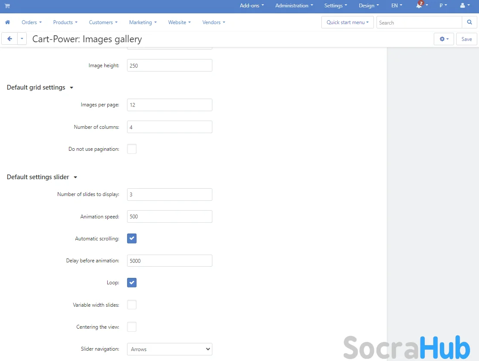The width and height of the screenshot is (479, 361).
Task: Go to the home icon in navigation
Action: pos(7,22)
